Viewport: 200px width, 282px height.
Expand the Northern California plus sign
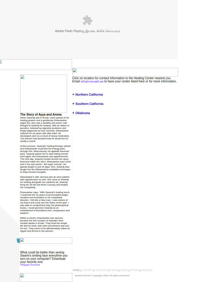[x=73, y=94]
